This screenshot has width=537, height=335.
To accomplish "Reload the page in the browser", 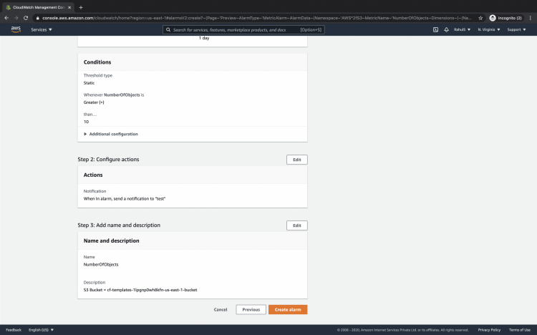I will [26, 17].
